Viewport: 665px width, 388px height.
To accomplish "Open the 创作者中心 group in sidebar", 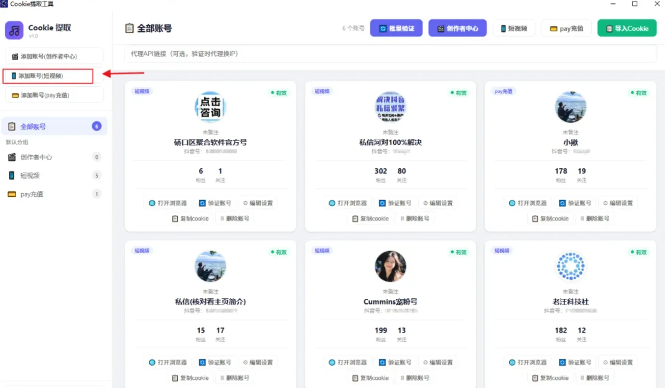I will pos(54,157).
